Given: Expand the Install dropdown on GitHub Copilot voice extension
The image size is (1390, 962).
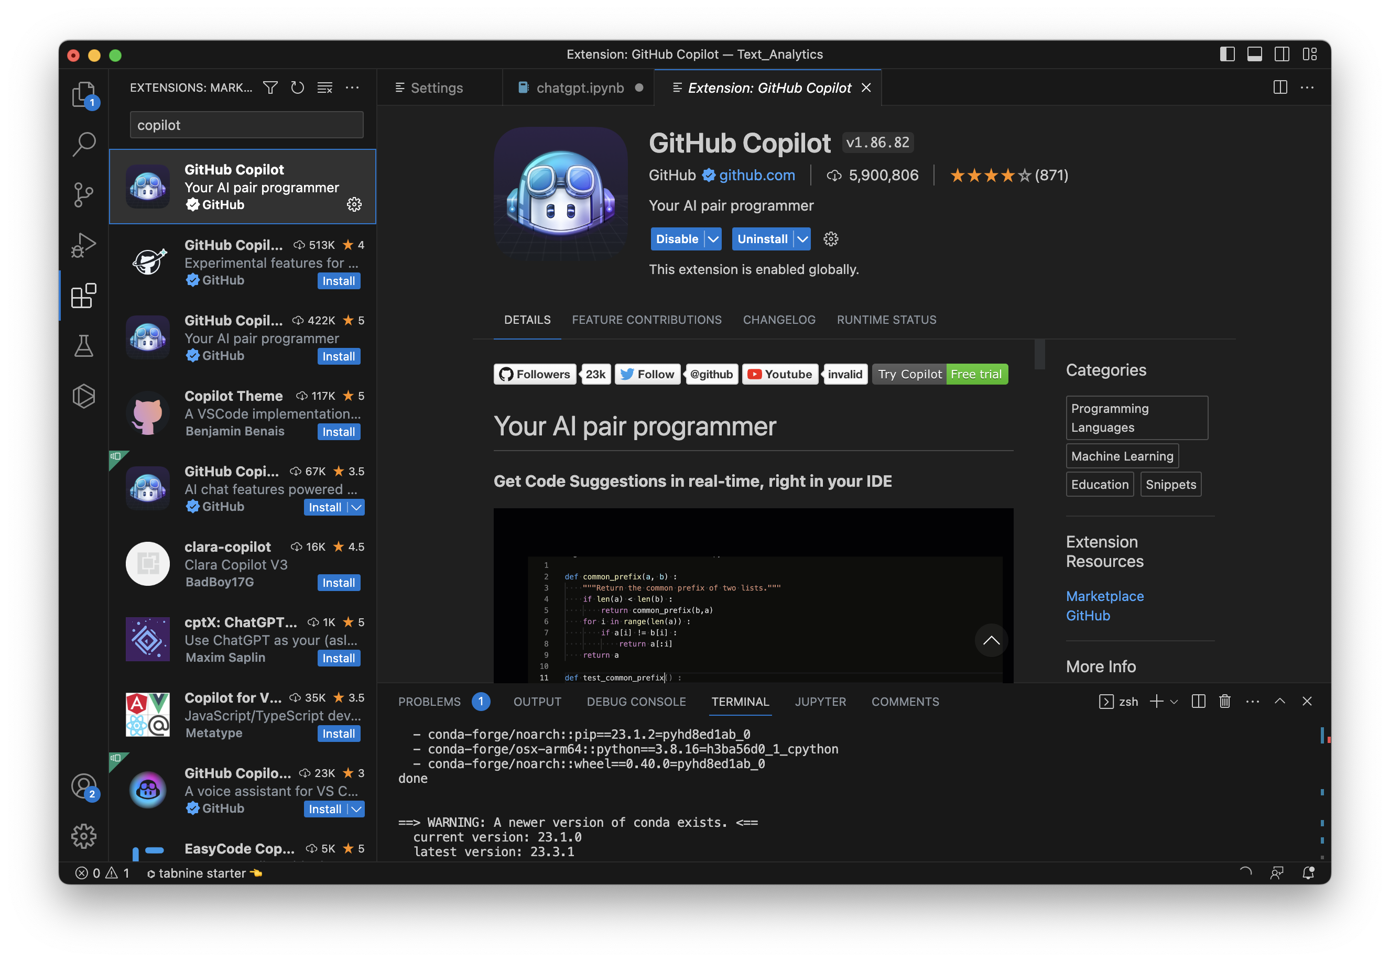Looking at the screenshot, I should (356, 809).
